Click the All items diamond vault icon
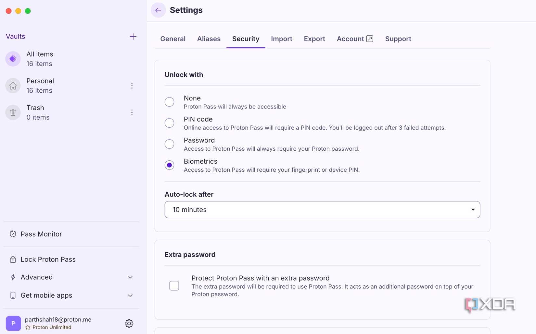This screenshot has width=536, height=334. pyautogui.click(x=13, y=59)
